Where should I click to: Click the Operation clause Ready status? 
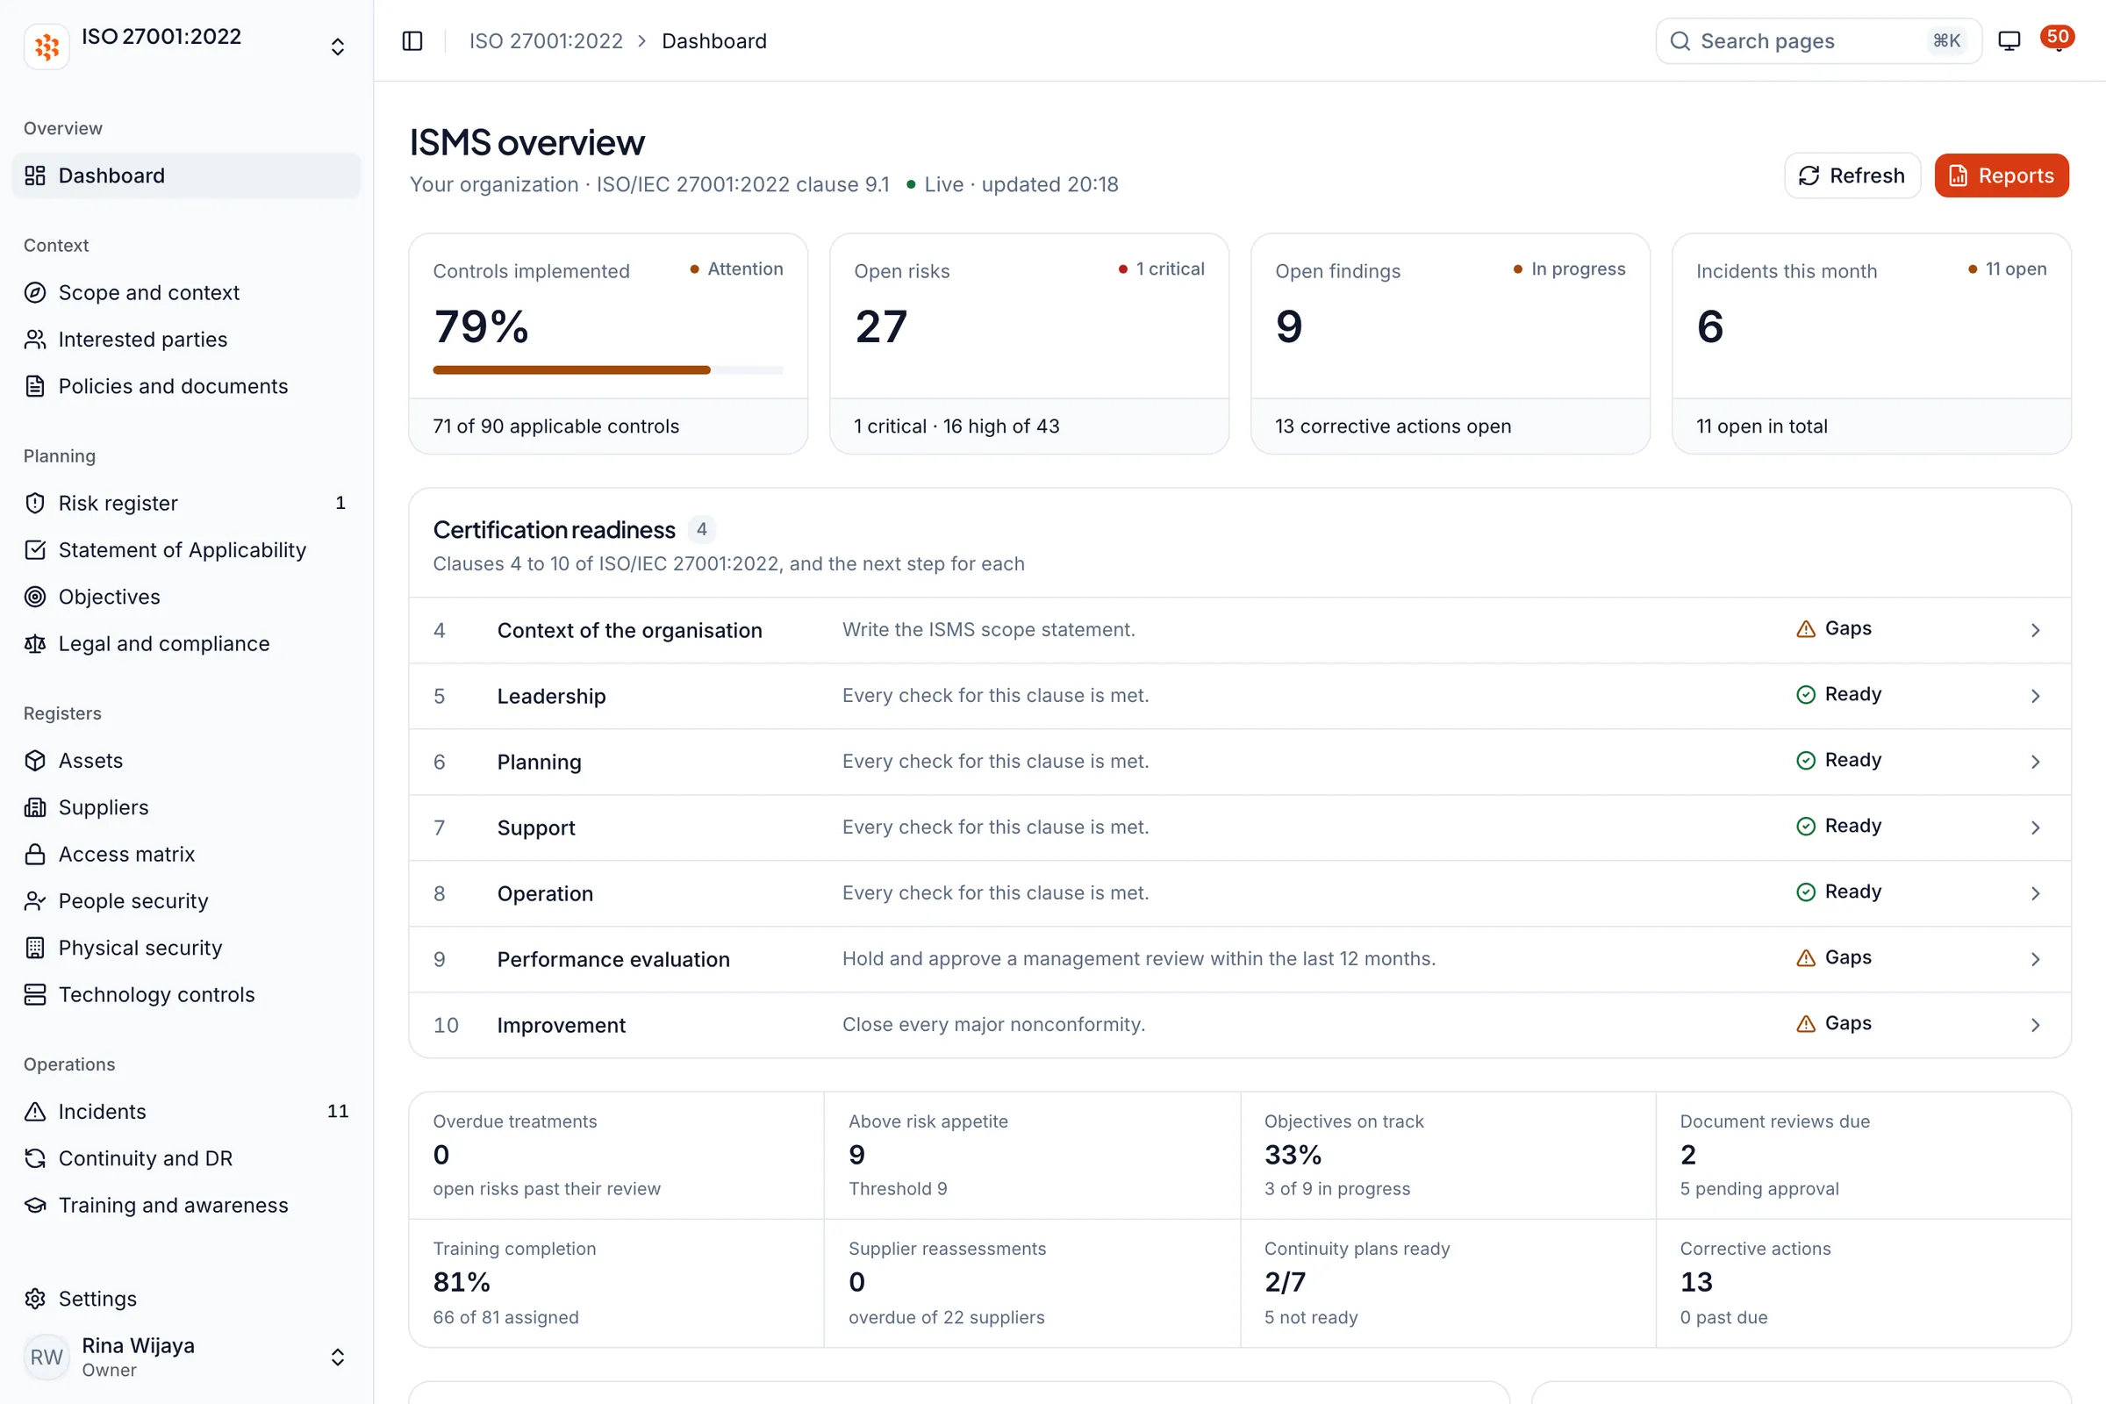[1838, 892]
